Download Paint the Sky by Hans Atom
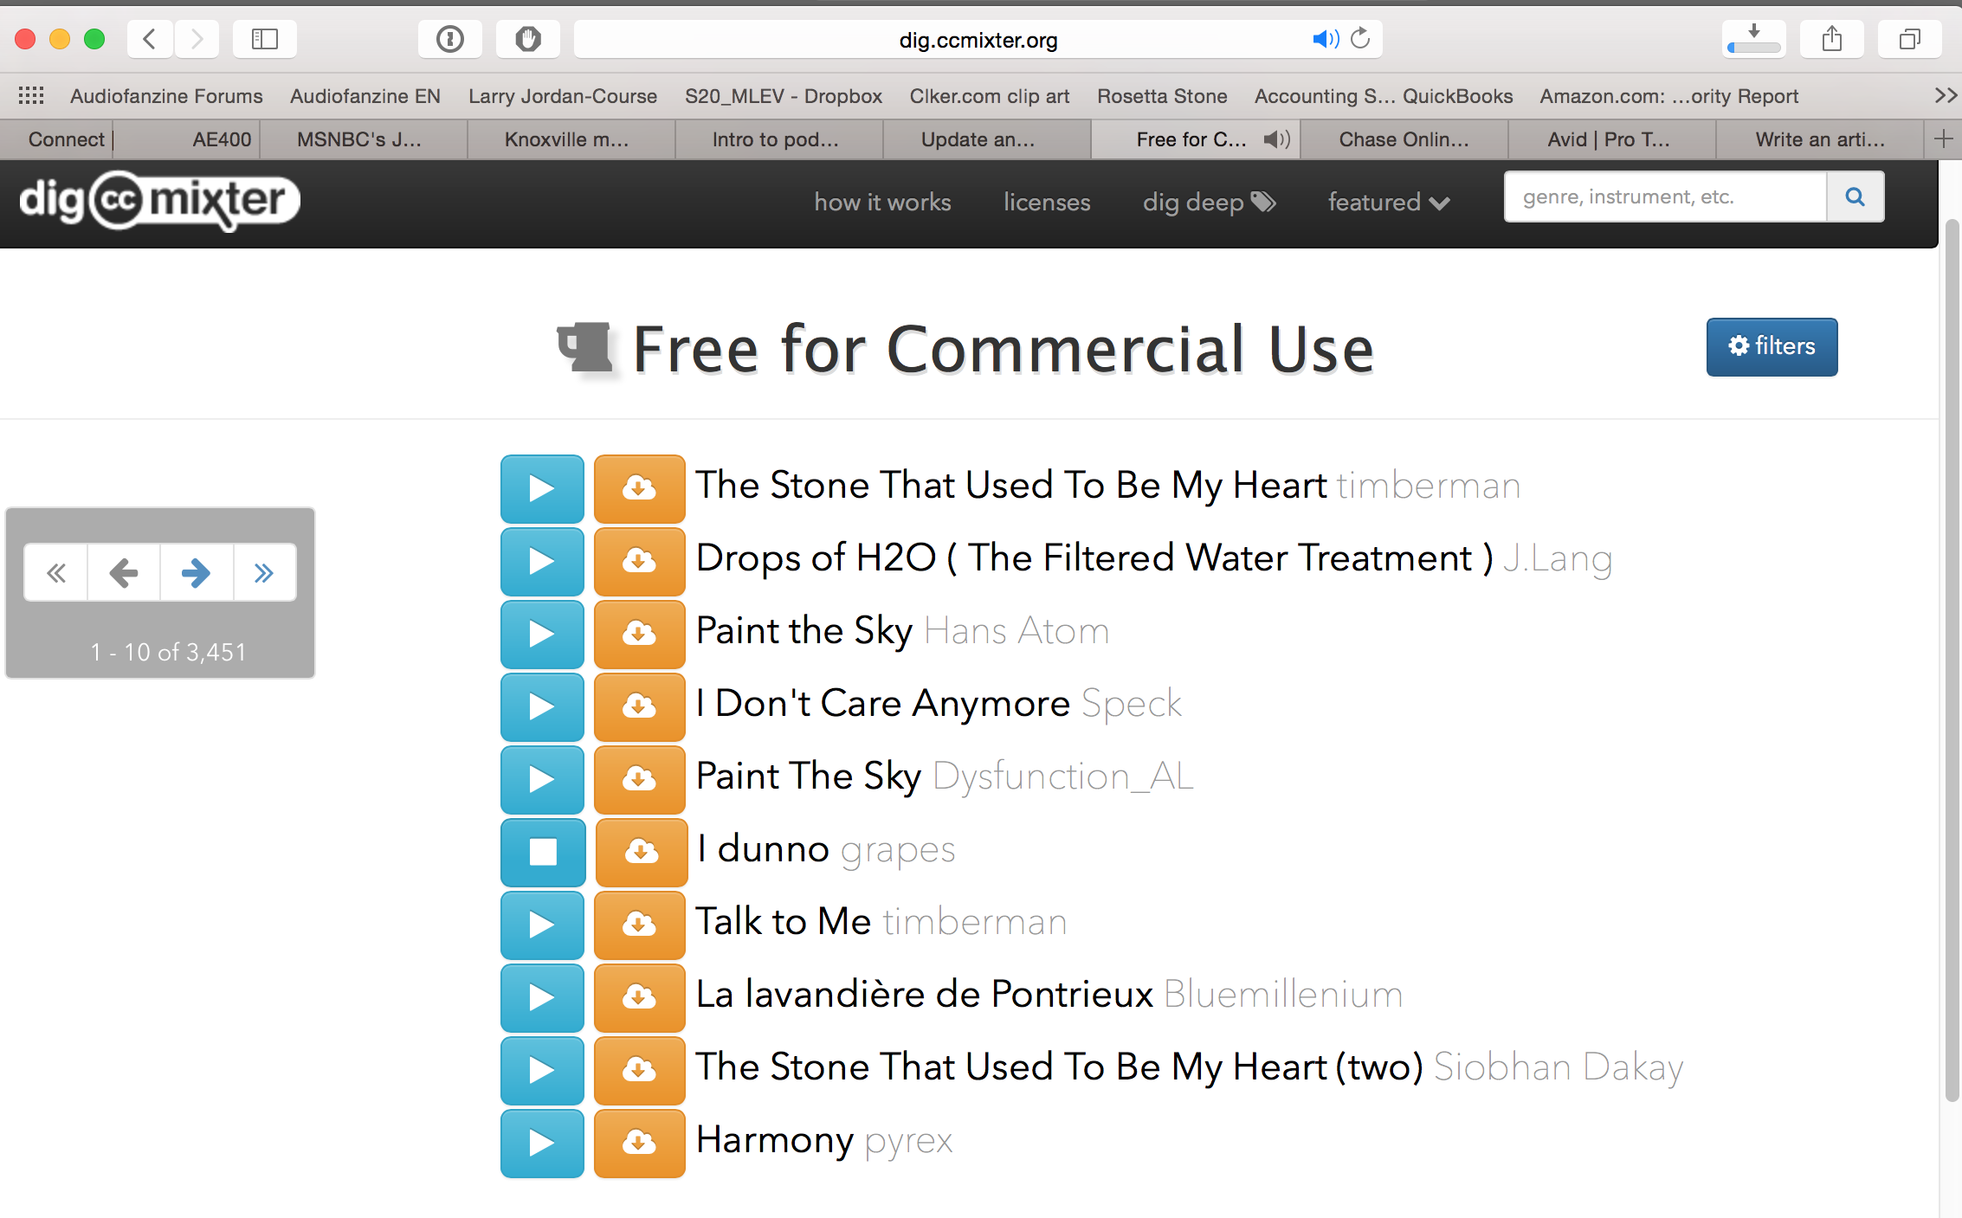The width and height of the screenshot is (1962, 1218). point(639,634)
